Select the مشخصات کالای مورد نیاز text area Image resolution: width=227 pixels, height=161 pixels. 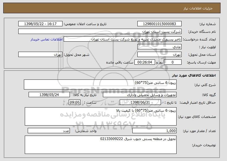(101, 116)
